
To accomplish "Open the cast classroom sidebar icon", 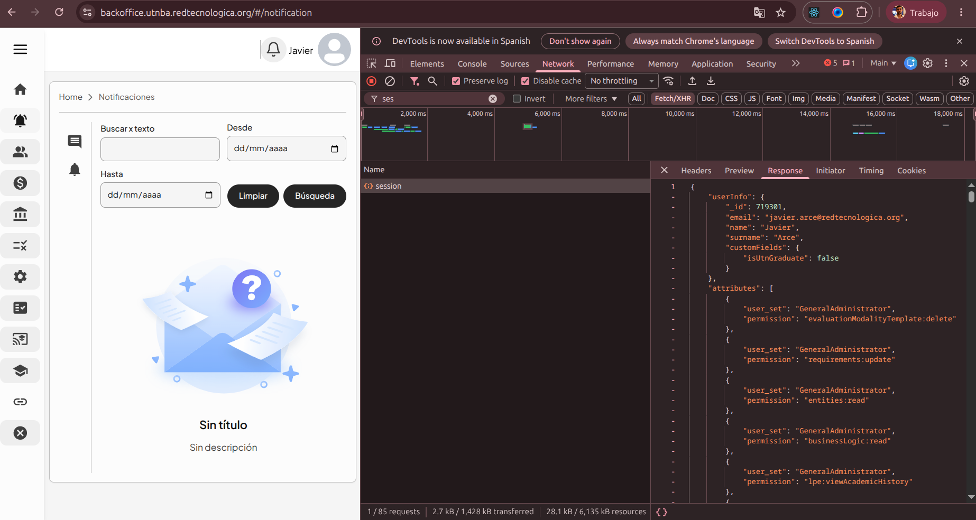I will (x=20, y=339).
